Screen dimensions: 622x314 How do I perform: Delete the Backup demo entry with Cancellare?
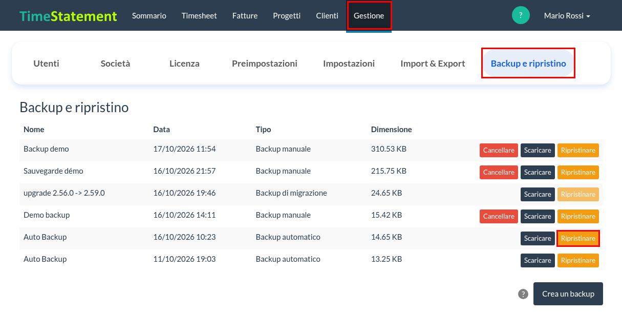point(499,151)
